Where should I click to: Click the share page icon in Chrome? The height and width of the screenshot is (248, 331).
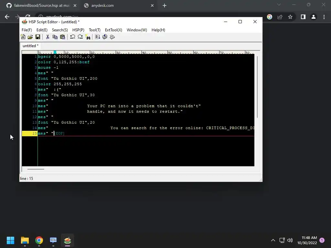click(280, 17)
